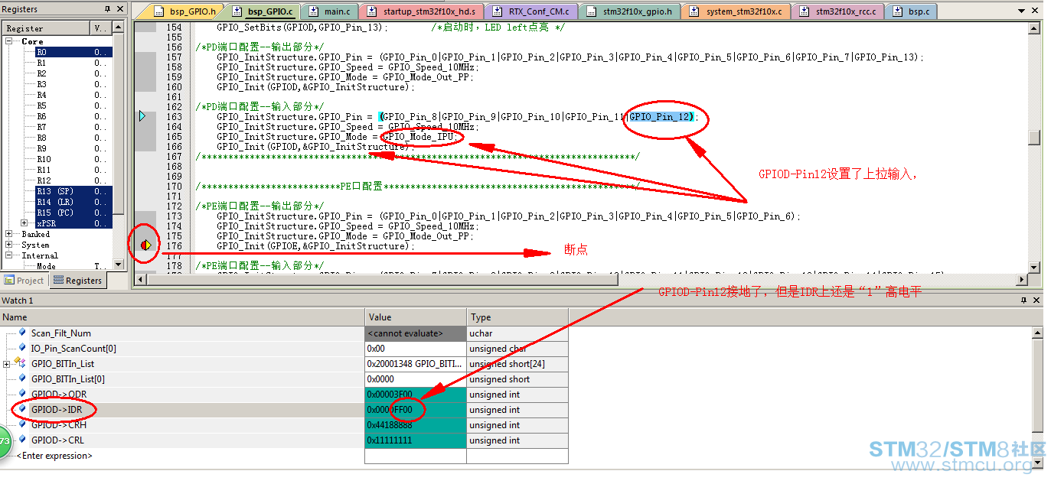Click the main.c tab file icon

tap(312, 11)
